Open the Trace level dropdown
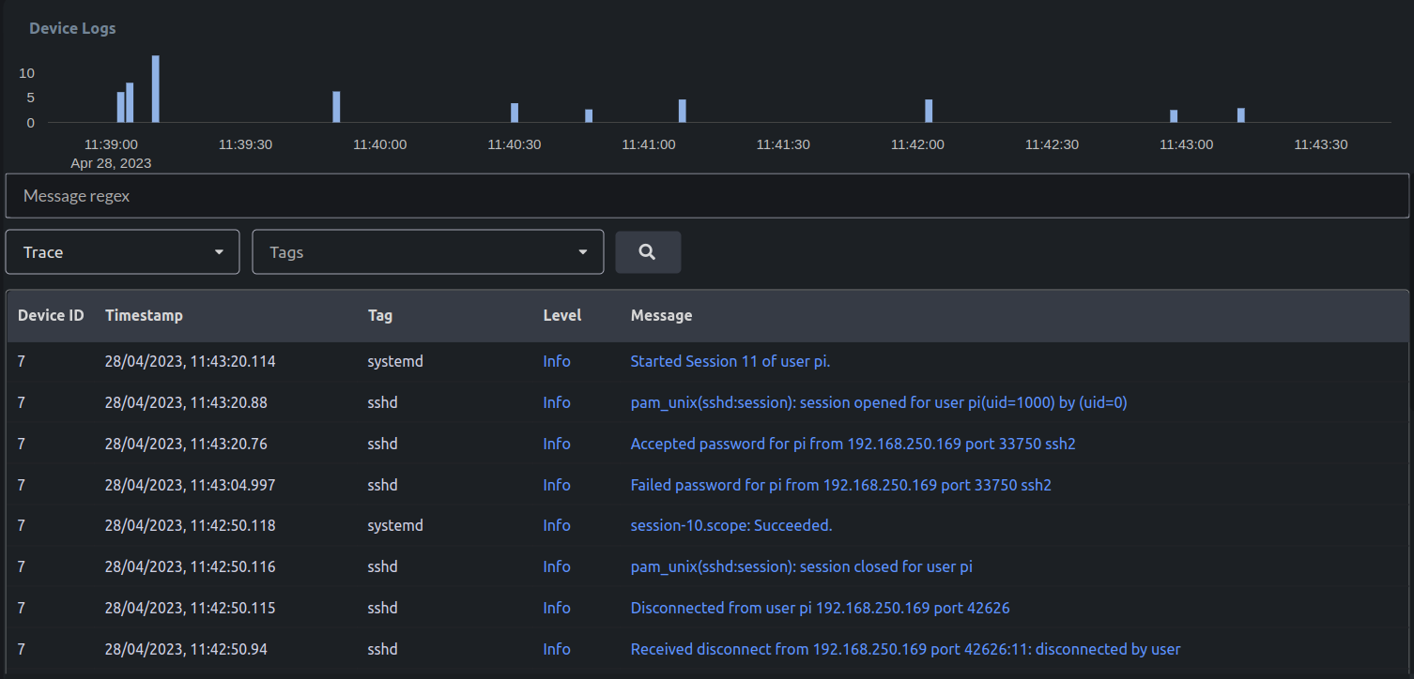 tap(122, 252)
